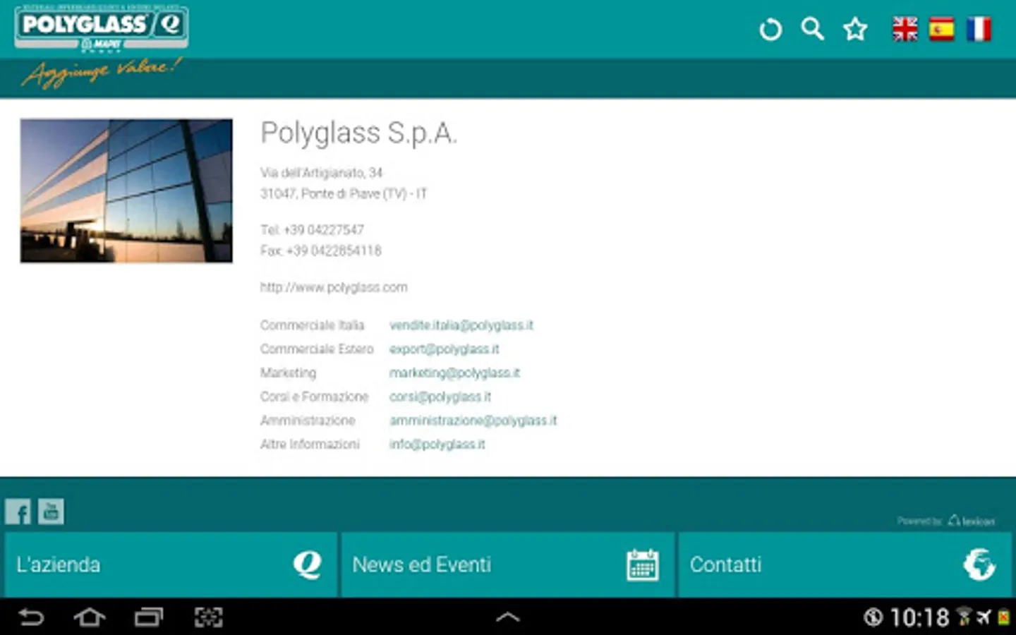Image resolution: width=1016 pixels, height=635 pixels.
Task: Tap the airplane mode status icon
Action: click(x=984, y=618)
